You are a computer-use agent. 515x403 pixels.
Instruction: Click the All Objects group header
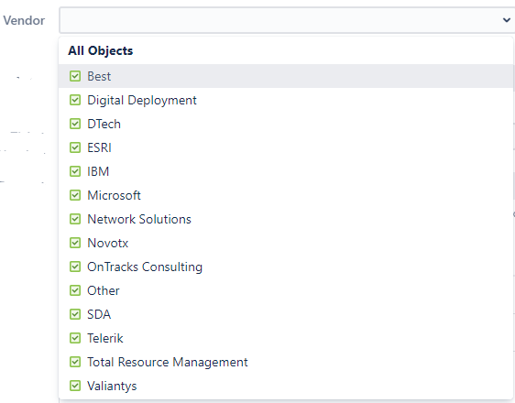(101, 51)
